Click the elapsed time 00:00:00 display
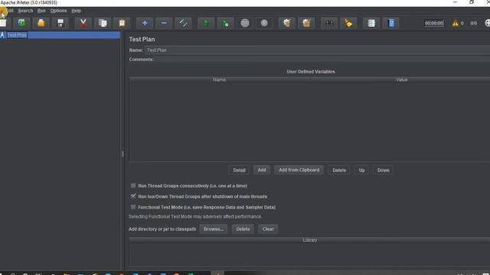This screenshot has width=490, height=275. pos(434,23)
